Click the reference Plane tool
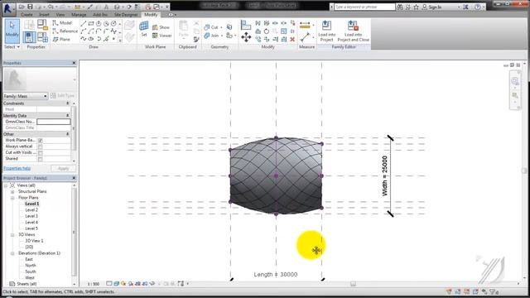Screen dimensions: 530x298 (61, 39)
